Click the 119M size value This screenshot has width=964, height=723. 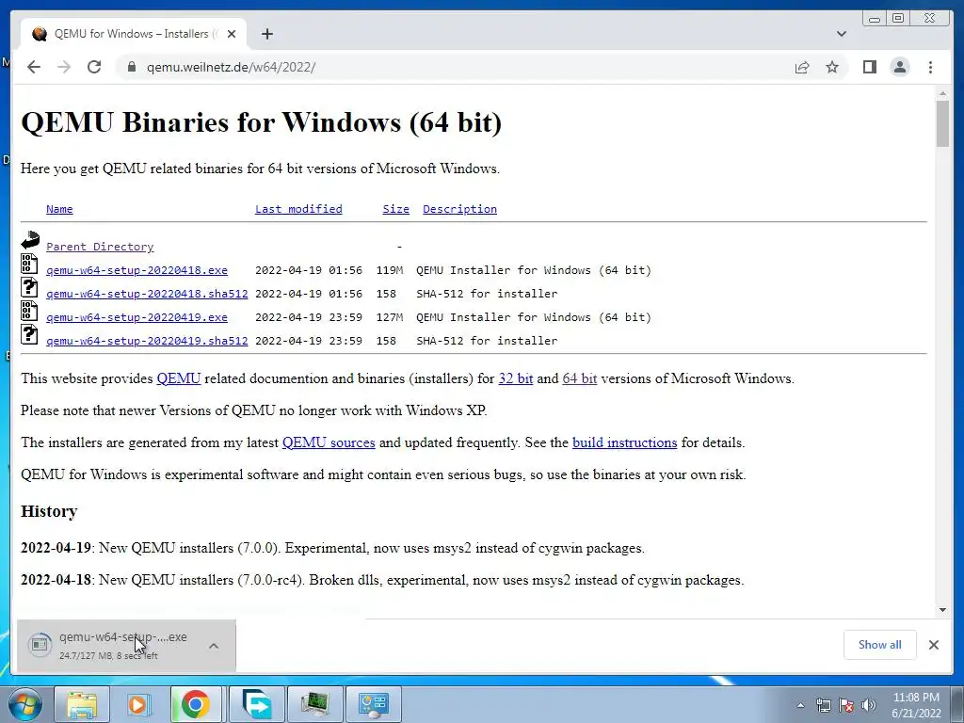390,270
